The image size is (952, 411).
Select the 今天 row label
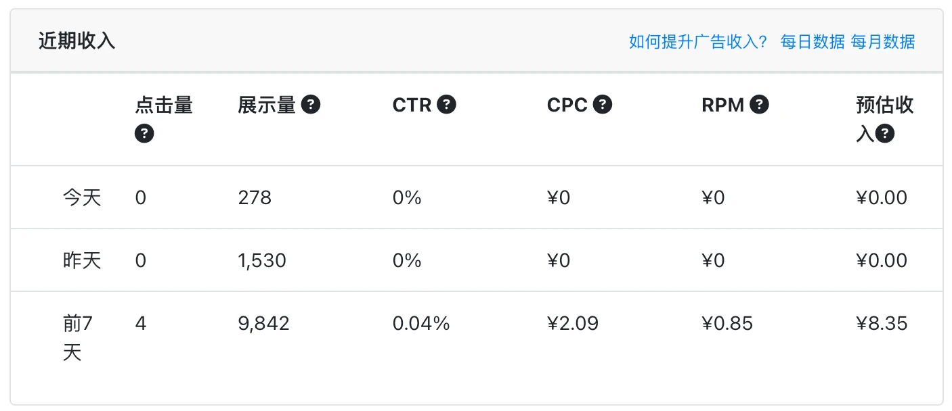click(x=82, y=197)
